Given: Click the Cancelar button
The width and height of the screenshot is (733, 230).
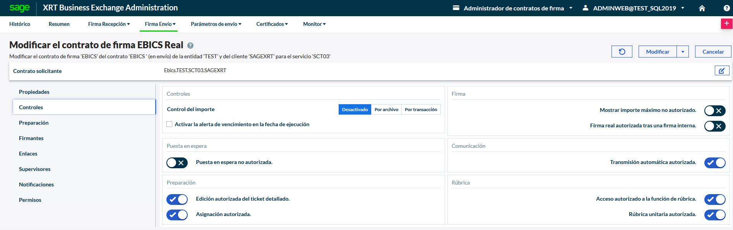Looking at the screenshot, I should (x=713, y=52).
